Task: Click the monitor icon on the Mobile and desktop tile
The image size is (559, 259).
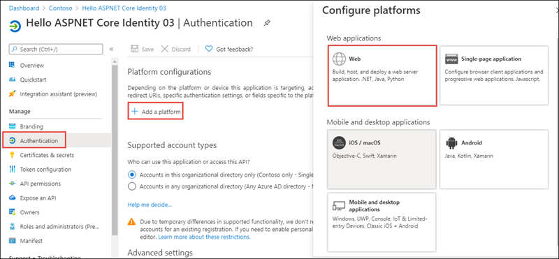Action: pyautogui.click(x=339, y=205)
